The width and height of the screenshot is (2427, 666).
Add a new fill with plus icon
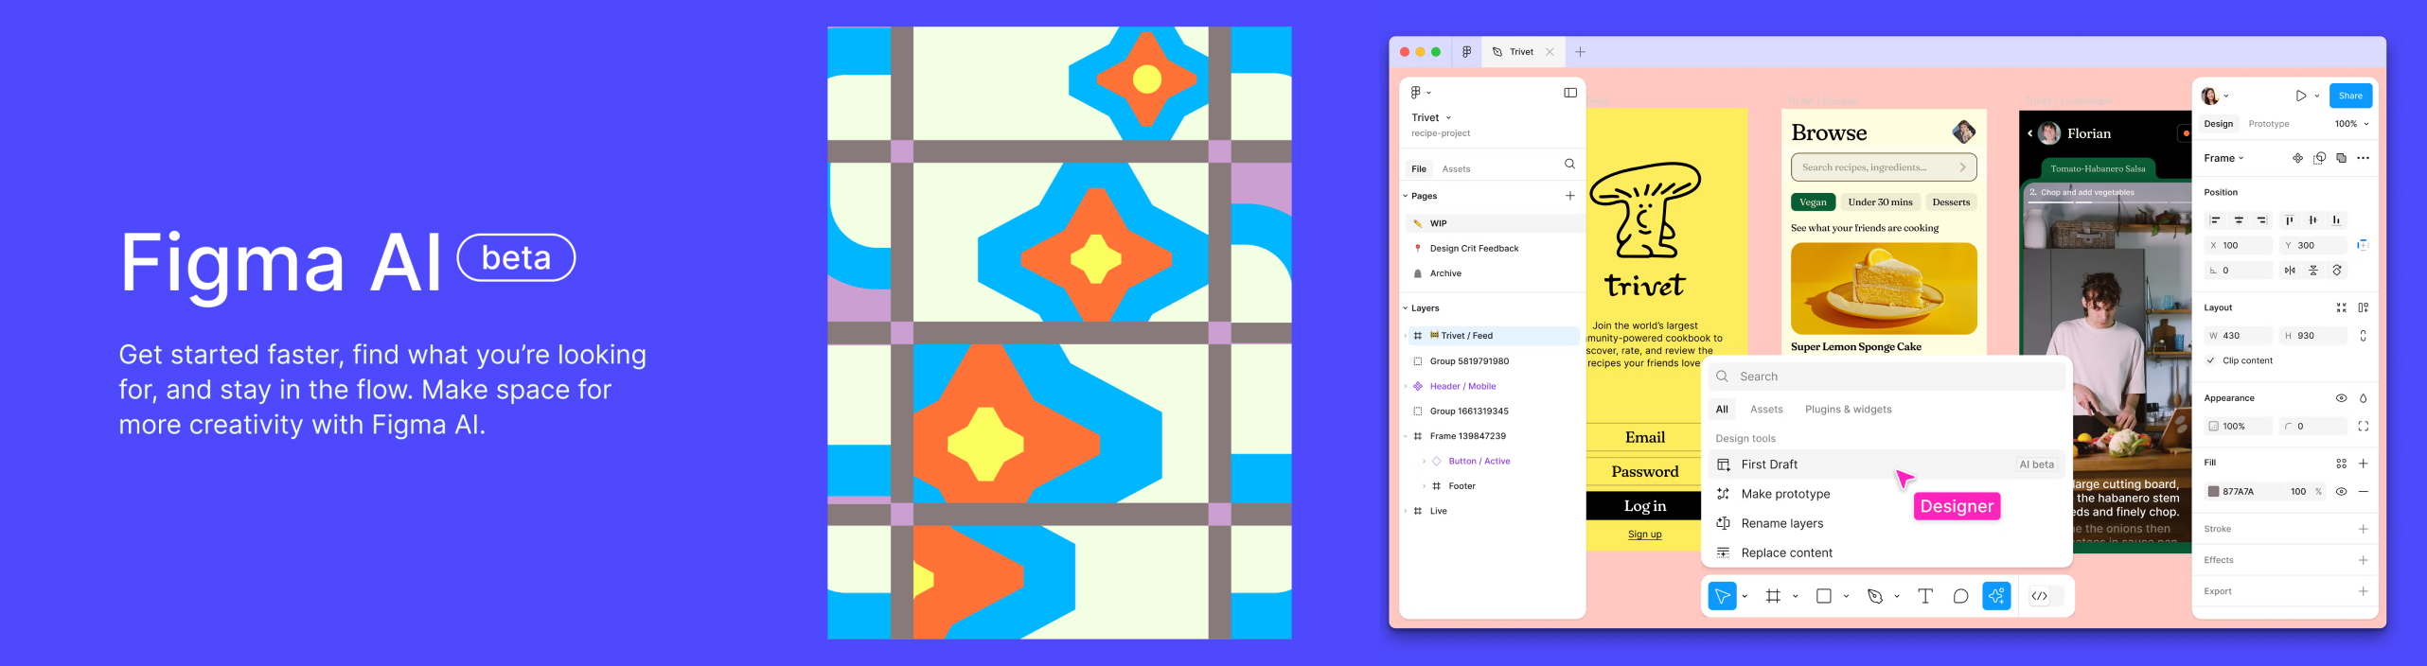point(2363,464)
